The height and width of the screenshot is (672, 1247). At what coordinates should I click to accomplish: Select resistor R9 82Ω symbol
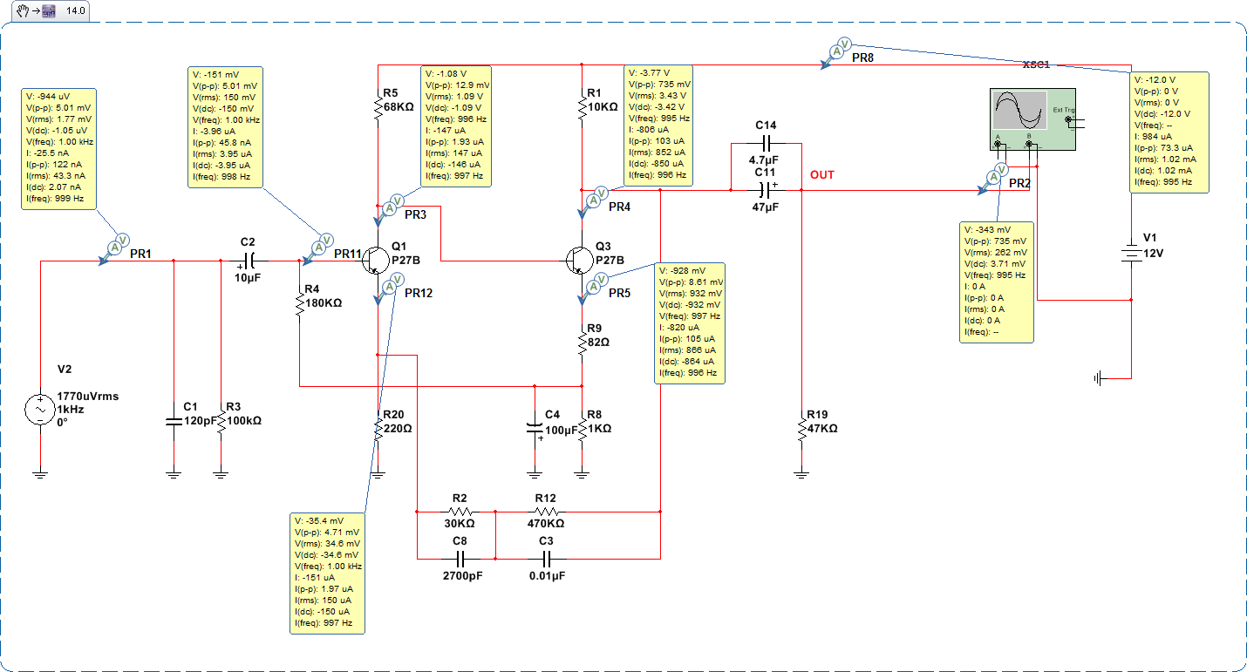click(582, 343)
